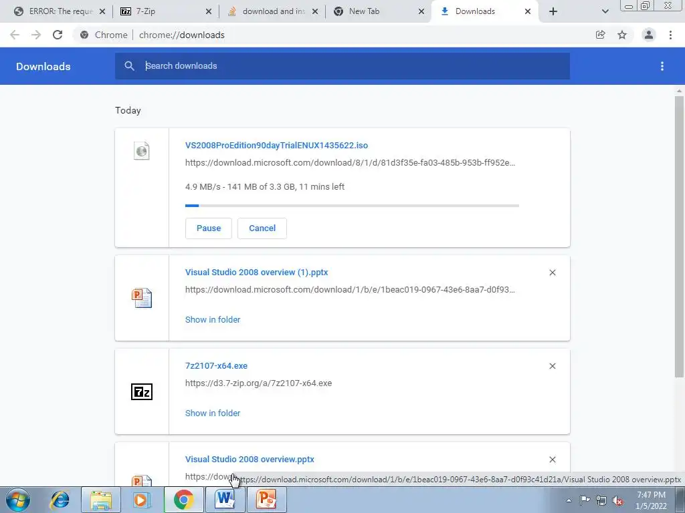Click the Chrome taskbar icon

(183, 500)
